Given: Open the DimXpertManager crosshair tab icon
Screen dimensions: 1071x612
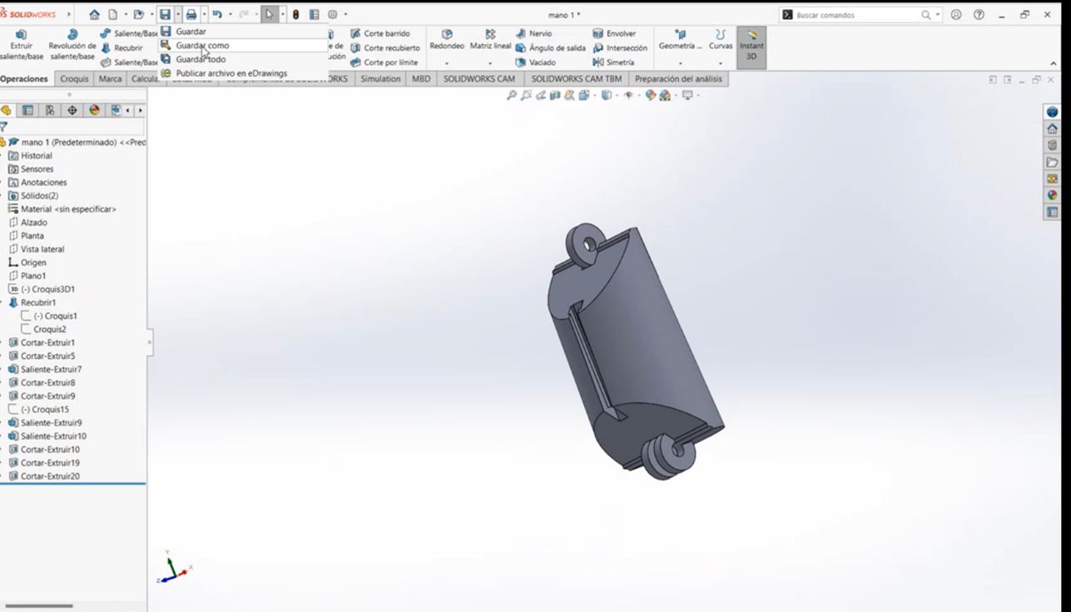Looking at the screenshot, I should (x=72, y=110).
